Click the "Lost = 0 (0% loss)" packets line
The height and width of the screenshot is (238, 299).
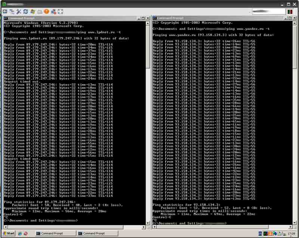point(216,208)
